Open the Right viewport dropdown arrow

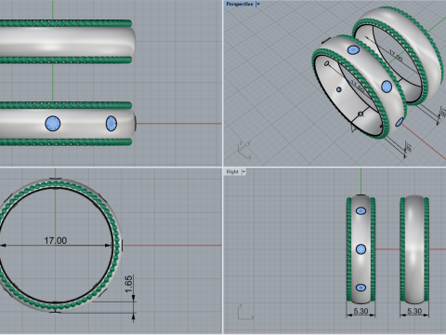pyautogui.click(x=243, y=171)
